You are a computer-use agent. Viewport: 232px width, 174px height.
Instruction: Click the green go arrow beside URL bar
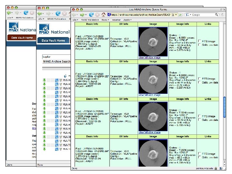pyautogui.click(x=180, y=15)
